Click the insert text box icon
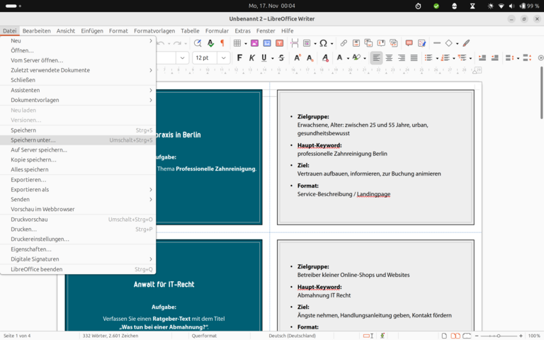 [x=281, y=43]
